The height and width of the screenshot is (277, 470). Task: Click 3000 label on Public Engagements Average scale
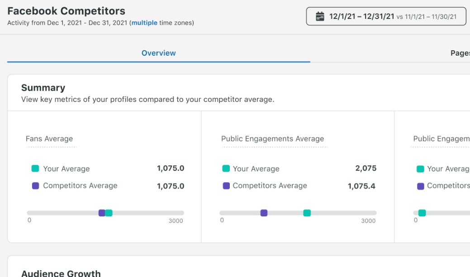coord(368,220)
